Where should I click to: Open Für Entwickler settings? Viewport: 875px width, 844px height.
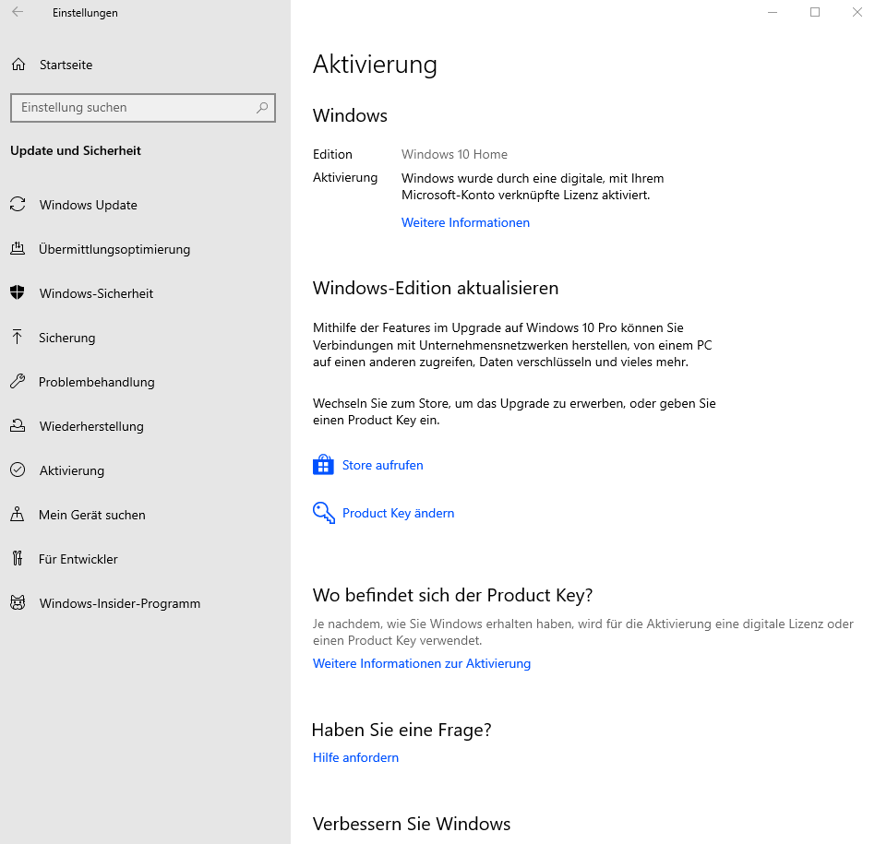click(x=145, y=559)
